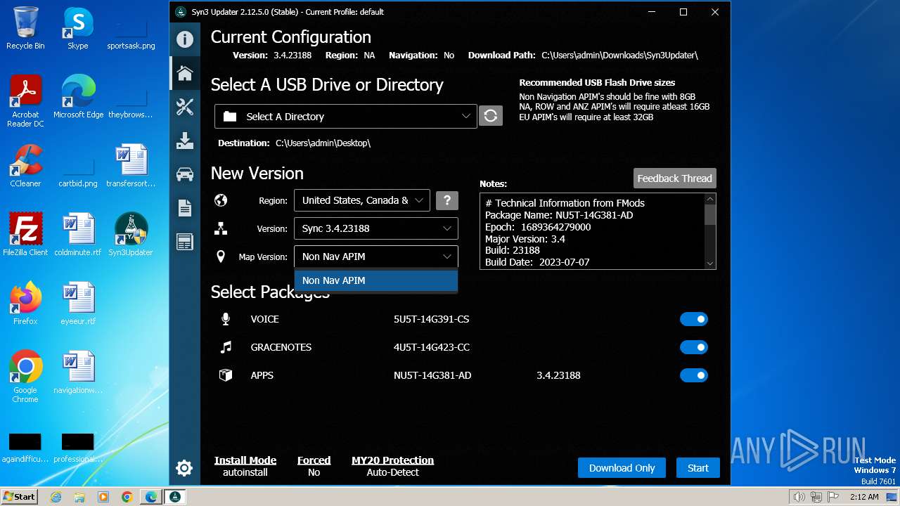Click the Notes scrollbar up arrow
The image size is (900, 506).
pos(710,199)
